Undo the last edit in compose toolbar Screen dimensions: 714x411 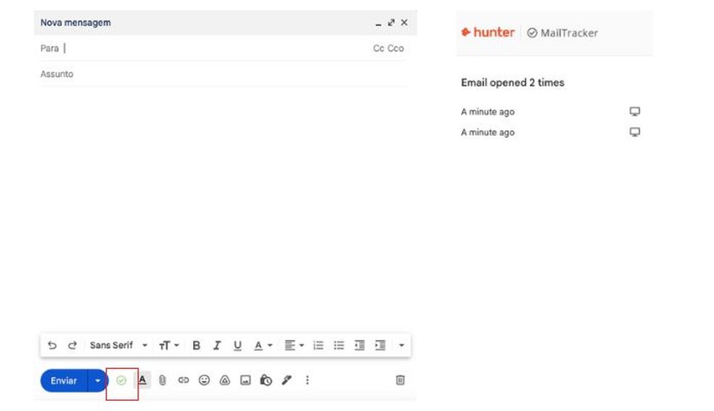point(52,346)
